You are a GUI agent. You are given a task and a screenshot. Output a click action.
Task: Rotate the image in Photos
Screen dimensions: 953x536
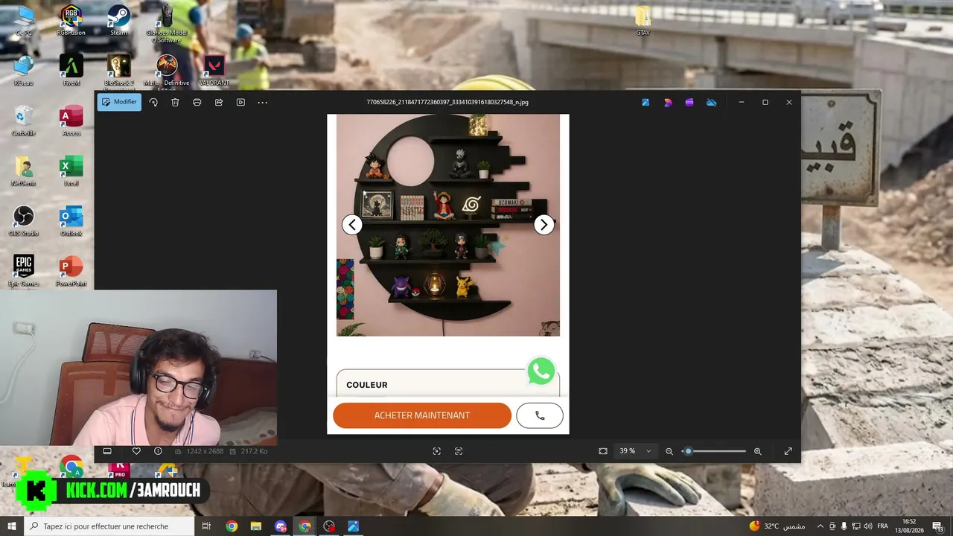[153, 102]
